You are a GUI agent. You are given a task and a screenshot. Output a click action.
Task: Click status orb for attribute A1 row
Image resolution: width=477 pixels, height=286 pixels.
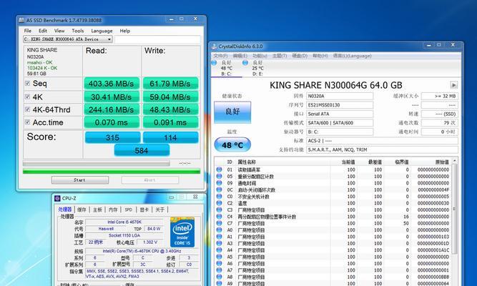tap(219, 237)
